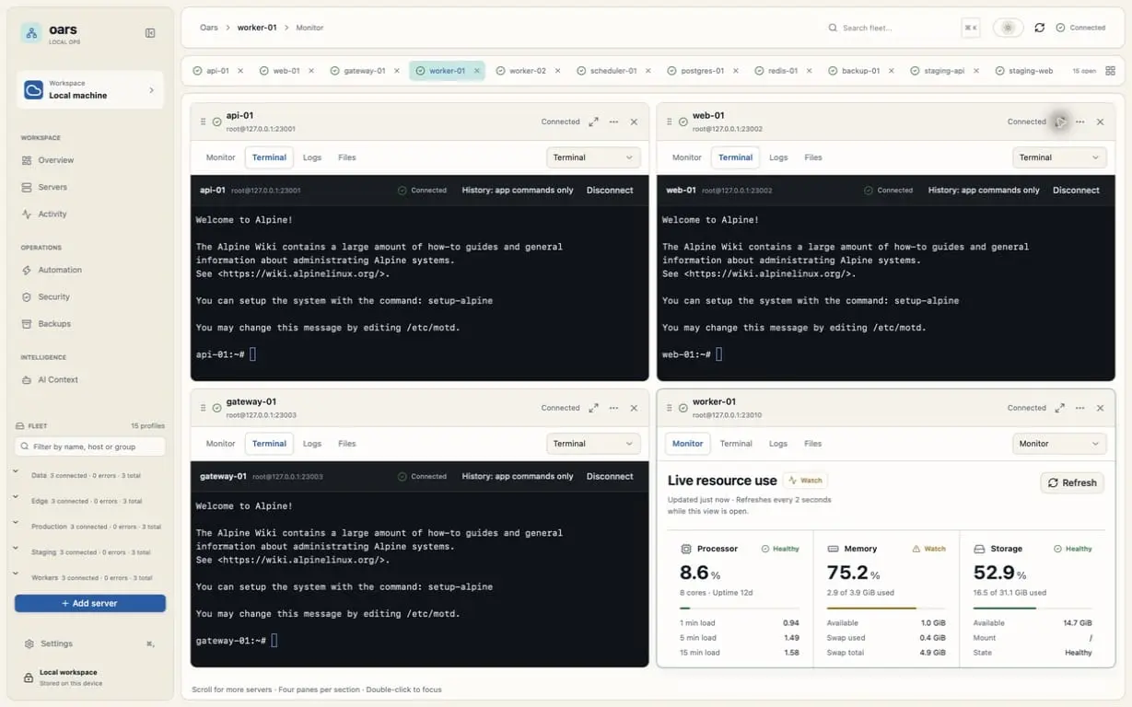The width and height of the screenshot is (1132, 707).
Task: Click the Watch badge beside Live resource use
Action: pyautogui.click(x=805, y=481)
